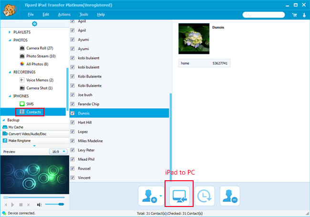This screenshot has width=310, height=217.
Task: Click the volume speaker mute icon
Action: 39,205
